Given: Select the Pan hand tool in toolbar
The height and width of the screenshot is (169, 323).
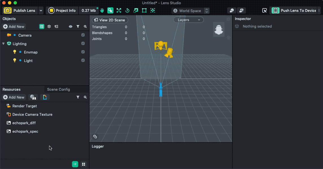Looking at the screenshot, I should point(102,10).
